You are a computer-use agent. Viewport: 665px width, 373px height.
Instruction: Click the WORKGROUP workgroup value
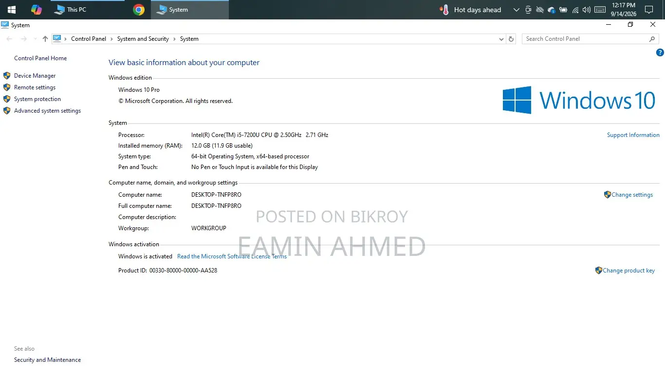pos(209,228)
